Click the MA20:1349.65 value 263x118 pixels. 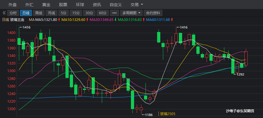click(102, 20)
